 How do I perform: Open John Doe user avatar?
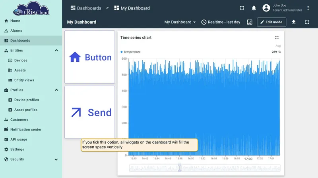[266, 8]
